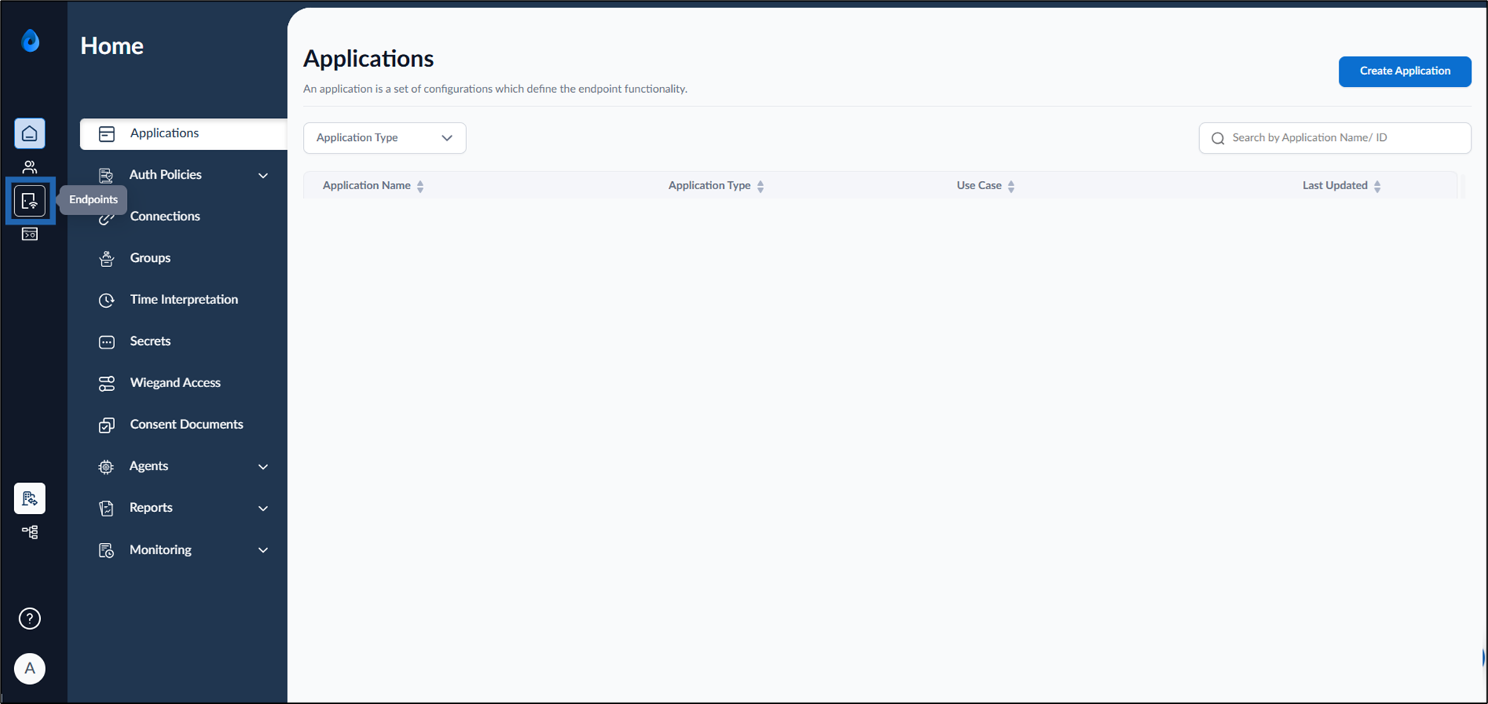This screenshot has width=1488, height=704.
Task: Open the user avatar 'A' menu
Action: point(30,668)
